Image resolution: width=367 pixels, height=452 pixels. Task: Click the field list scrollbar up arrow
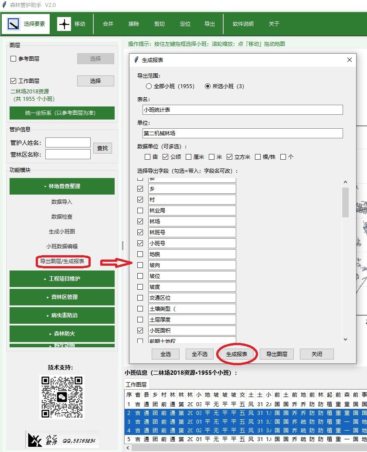(x=345, y=182)
